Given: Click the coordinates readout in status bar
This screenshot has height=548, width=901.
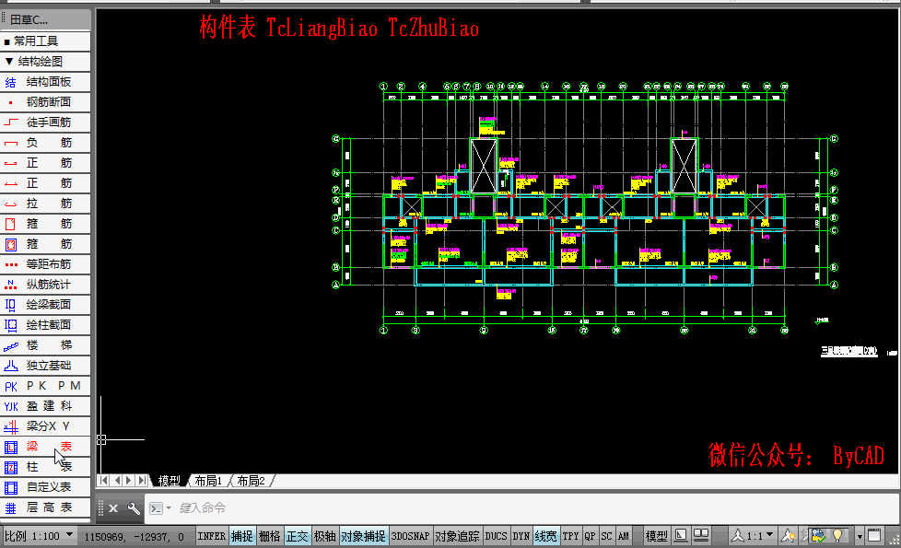Looking at the screenshot, I should [x=134, y=537].
